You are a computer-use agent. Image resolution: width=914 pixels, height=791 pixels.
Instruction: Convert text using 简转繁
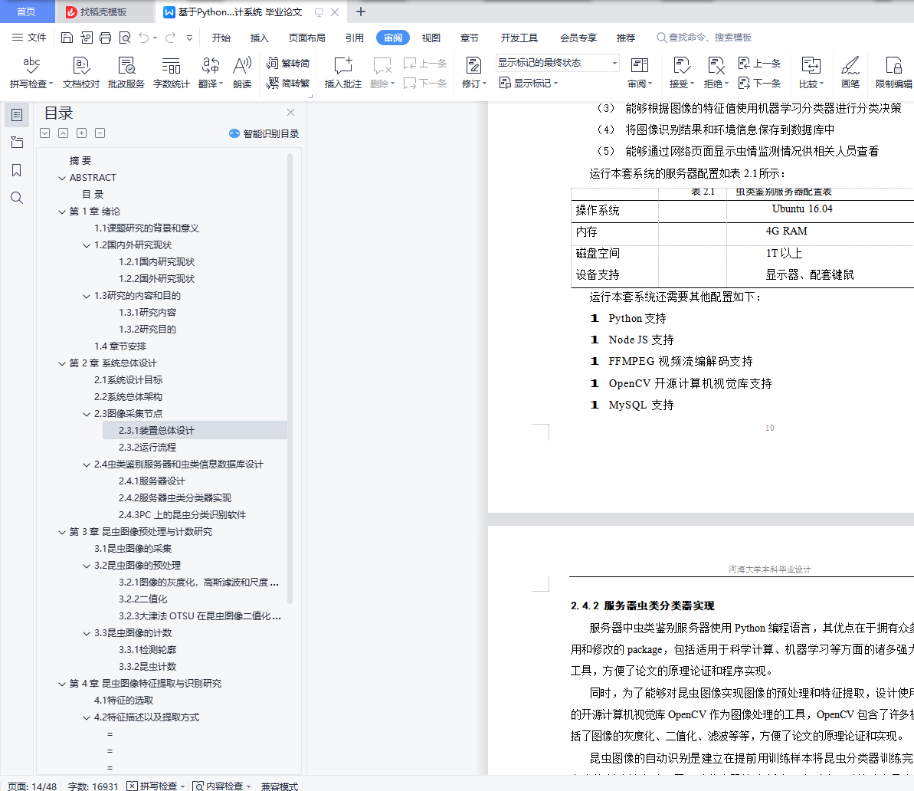click(x=288, y=84)
